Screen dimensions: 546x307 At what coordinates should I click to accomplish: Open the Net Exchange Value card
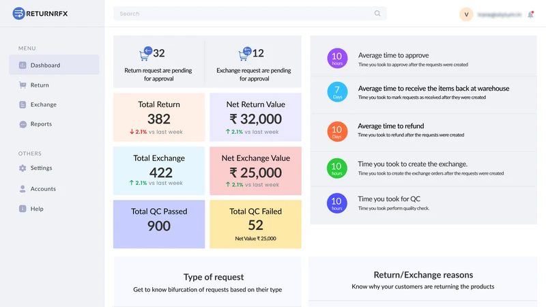[255, 171]
